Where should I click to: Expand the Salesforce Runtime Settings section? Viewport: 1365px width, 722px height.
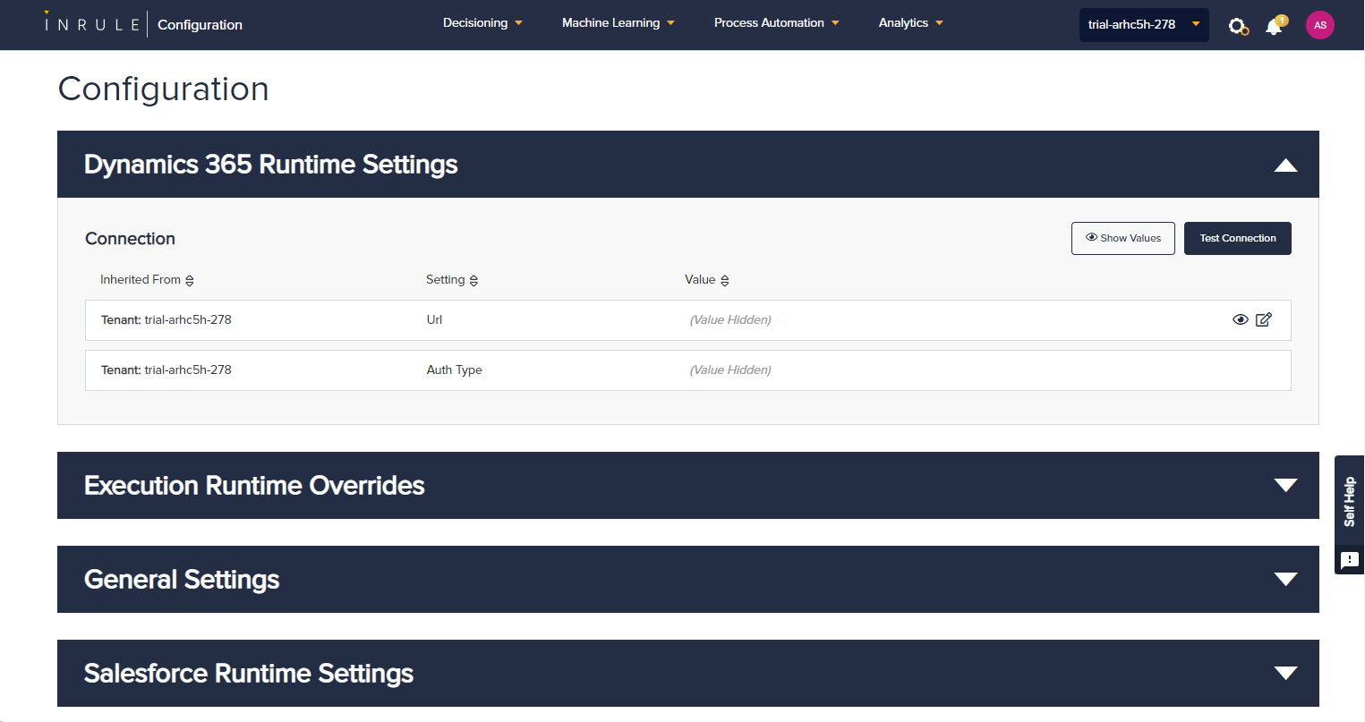1285,673
